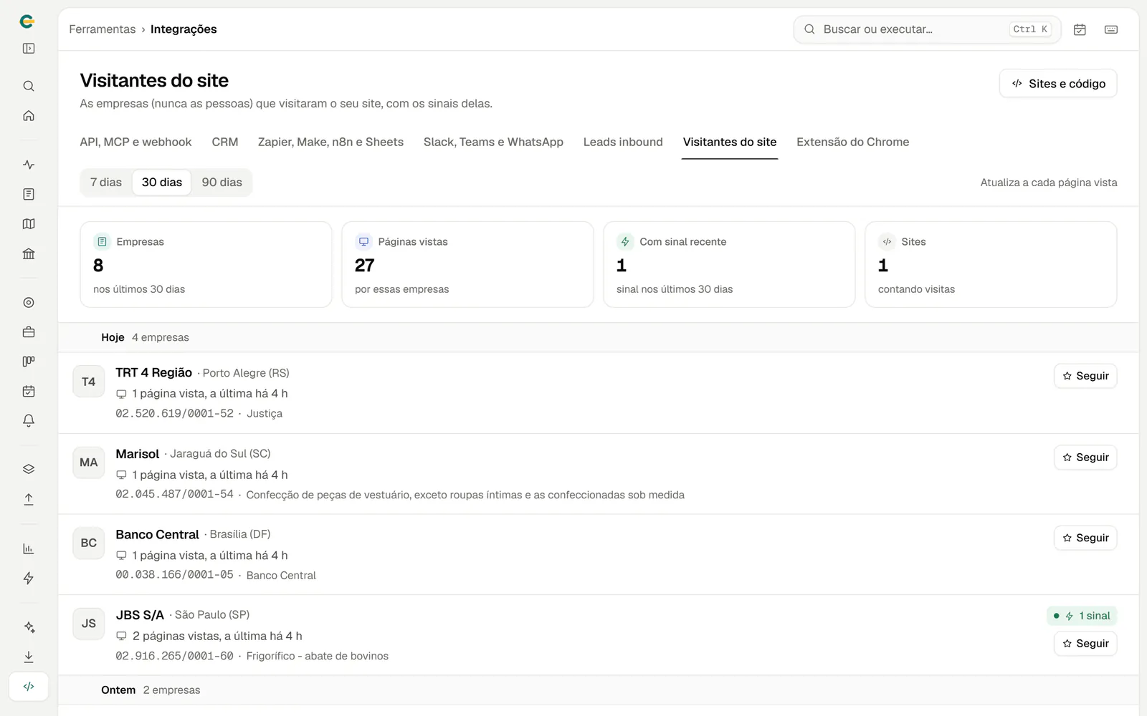Click Seguir for Banco Central
Screen dimensions: 1147x716
(x=1085, y=538)
